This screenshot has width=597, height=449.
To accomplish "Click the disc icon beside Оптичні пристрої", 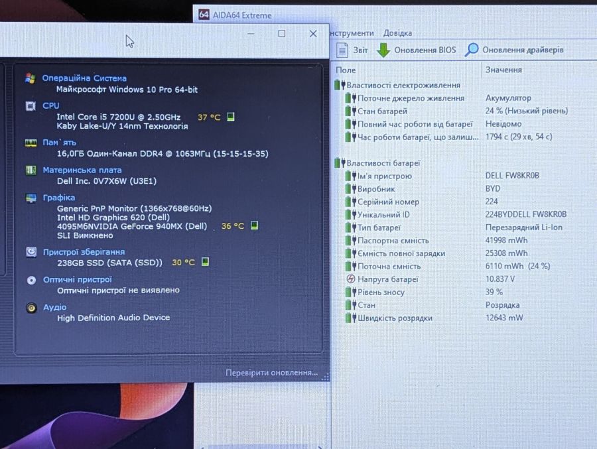I will pos(32,281).
